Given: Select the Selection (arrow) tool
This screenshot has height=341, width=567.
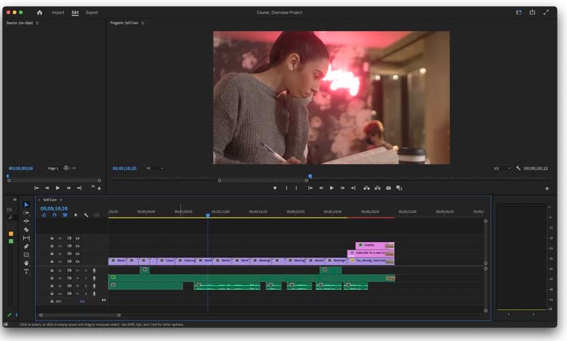Looking at the screenshot, I should [26, 205].
